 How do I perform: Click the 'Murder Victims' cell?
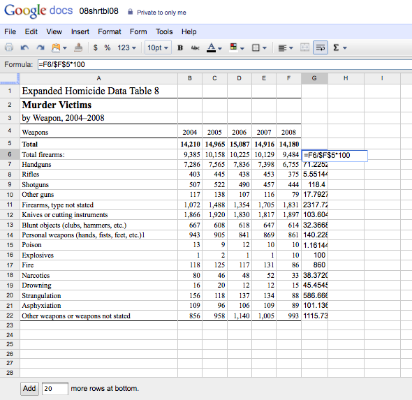(98, 105)
